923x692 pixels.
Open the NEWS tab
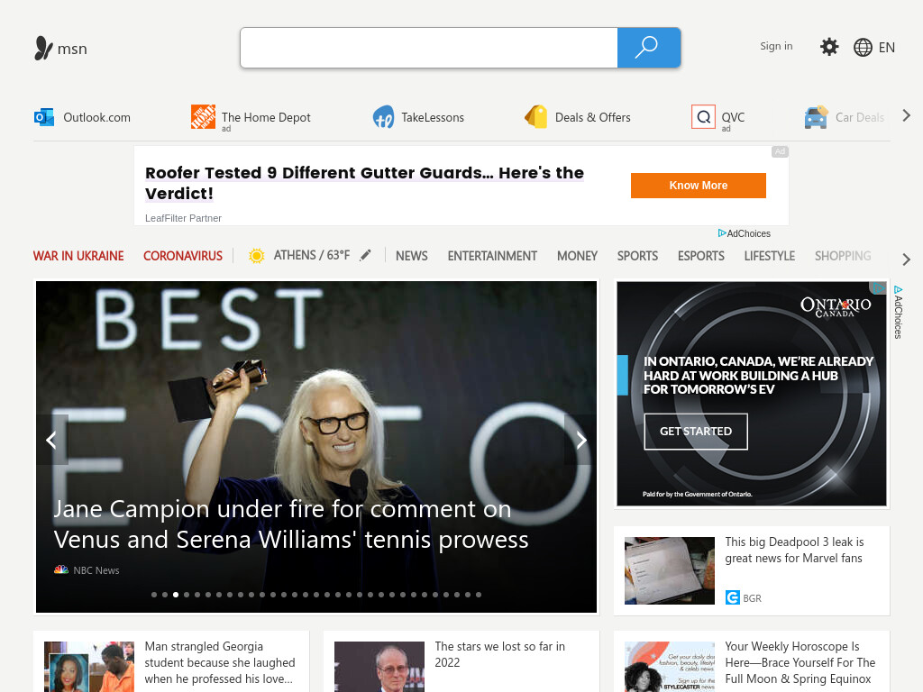[x=411, y=256]
